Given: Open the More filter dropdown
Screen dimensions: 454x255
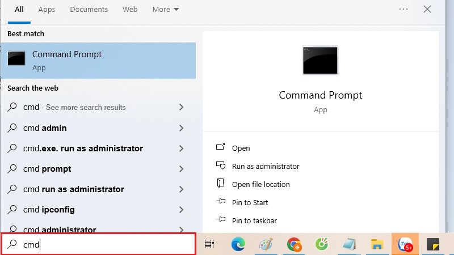Looking at the screenshot, I should [166, 10].
